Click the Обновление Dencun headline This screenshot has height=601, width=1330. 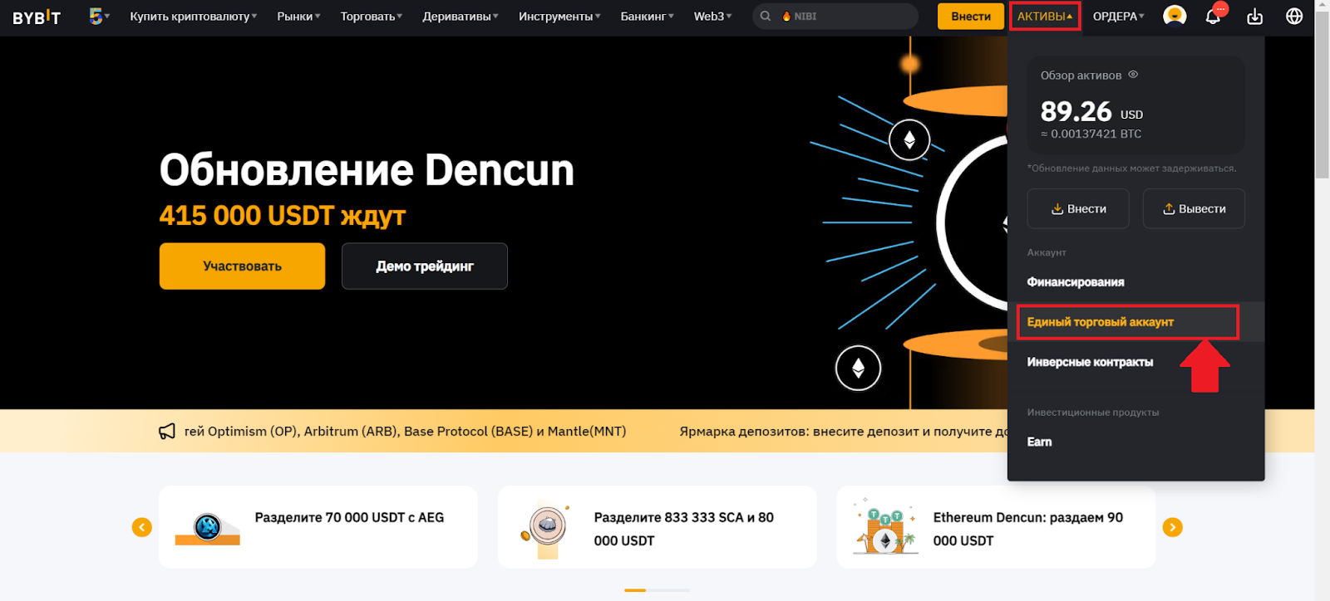click(x=367, y=170)
